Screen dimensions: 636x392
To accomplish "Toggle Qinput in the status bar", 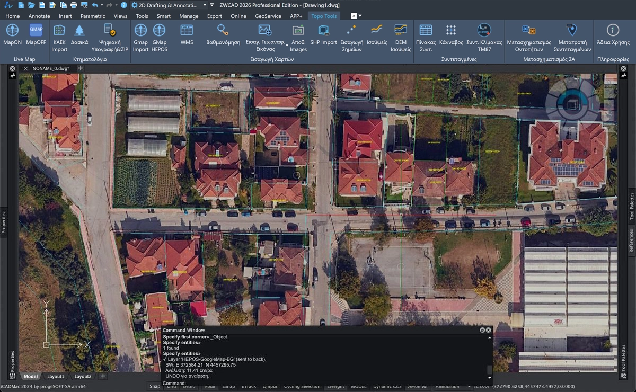I will (x=269, y=386).
